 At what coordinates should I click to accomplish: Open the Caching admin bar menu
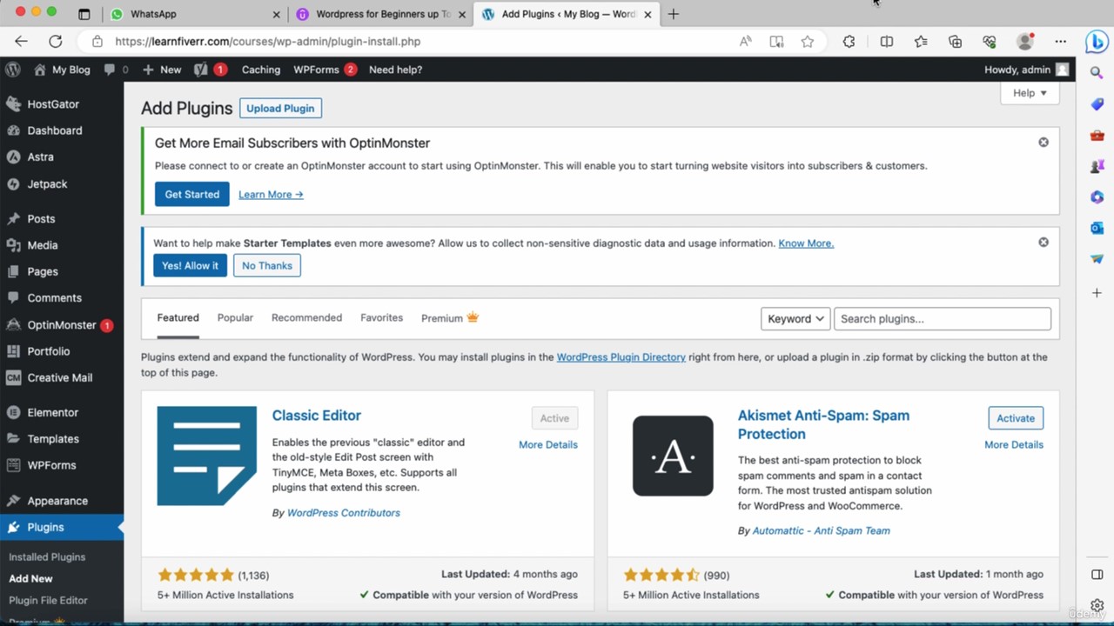(261, 70)
